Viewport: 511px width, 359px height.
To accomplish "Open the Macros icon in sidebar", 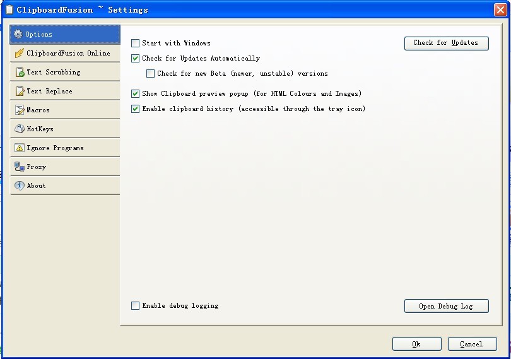I will (19, 110).
